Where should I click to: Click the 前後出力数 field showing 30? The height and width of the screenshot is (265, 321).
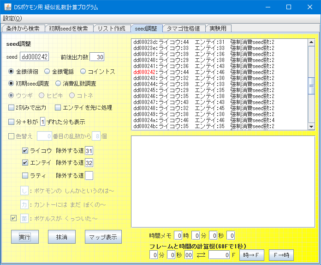97,57
